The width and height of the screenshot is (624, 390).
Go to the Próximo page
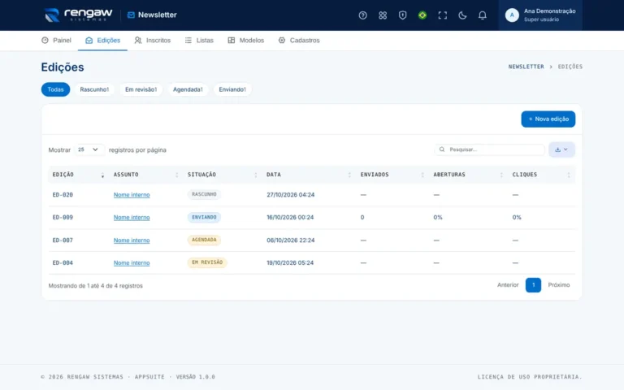click(x=559, y=285)
